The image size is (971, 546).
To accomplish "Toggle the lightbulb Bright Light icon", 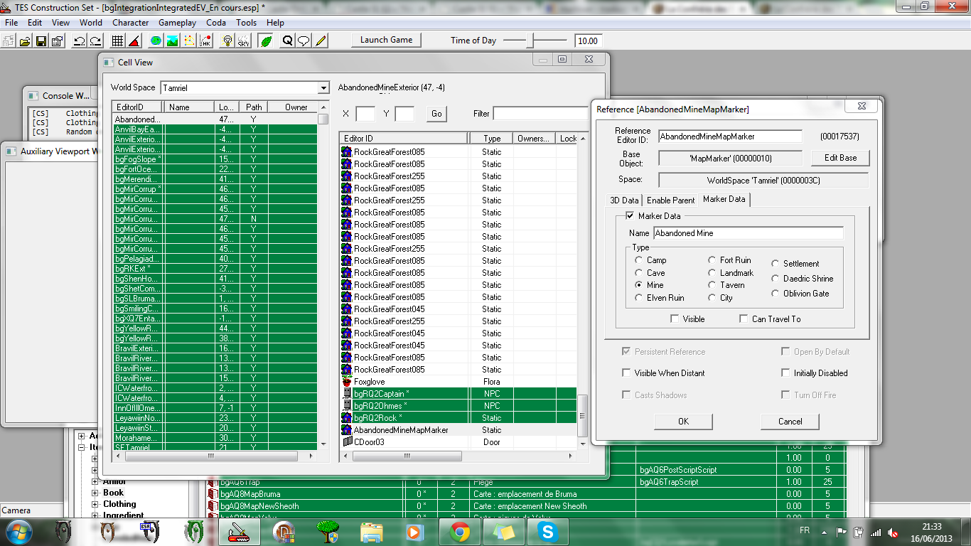I will coord(227,41).
